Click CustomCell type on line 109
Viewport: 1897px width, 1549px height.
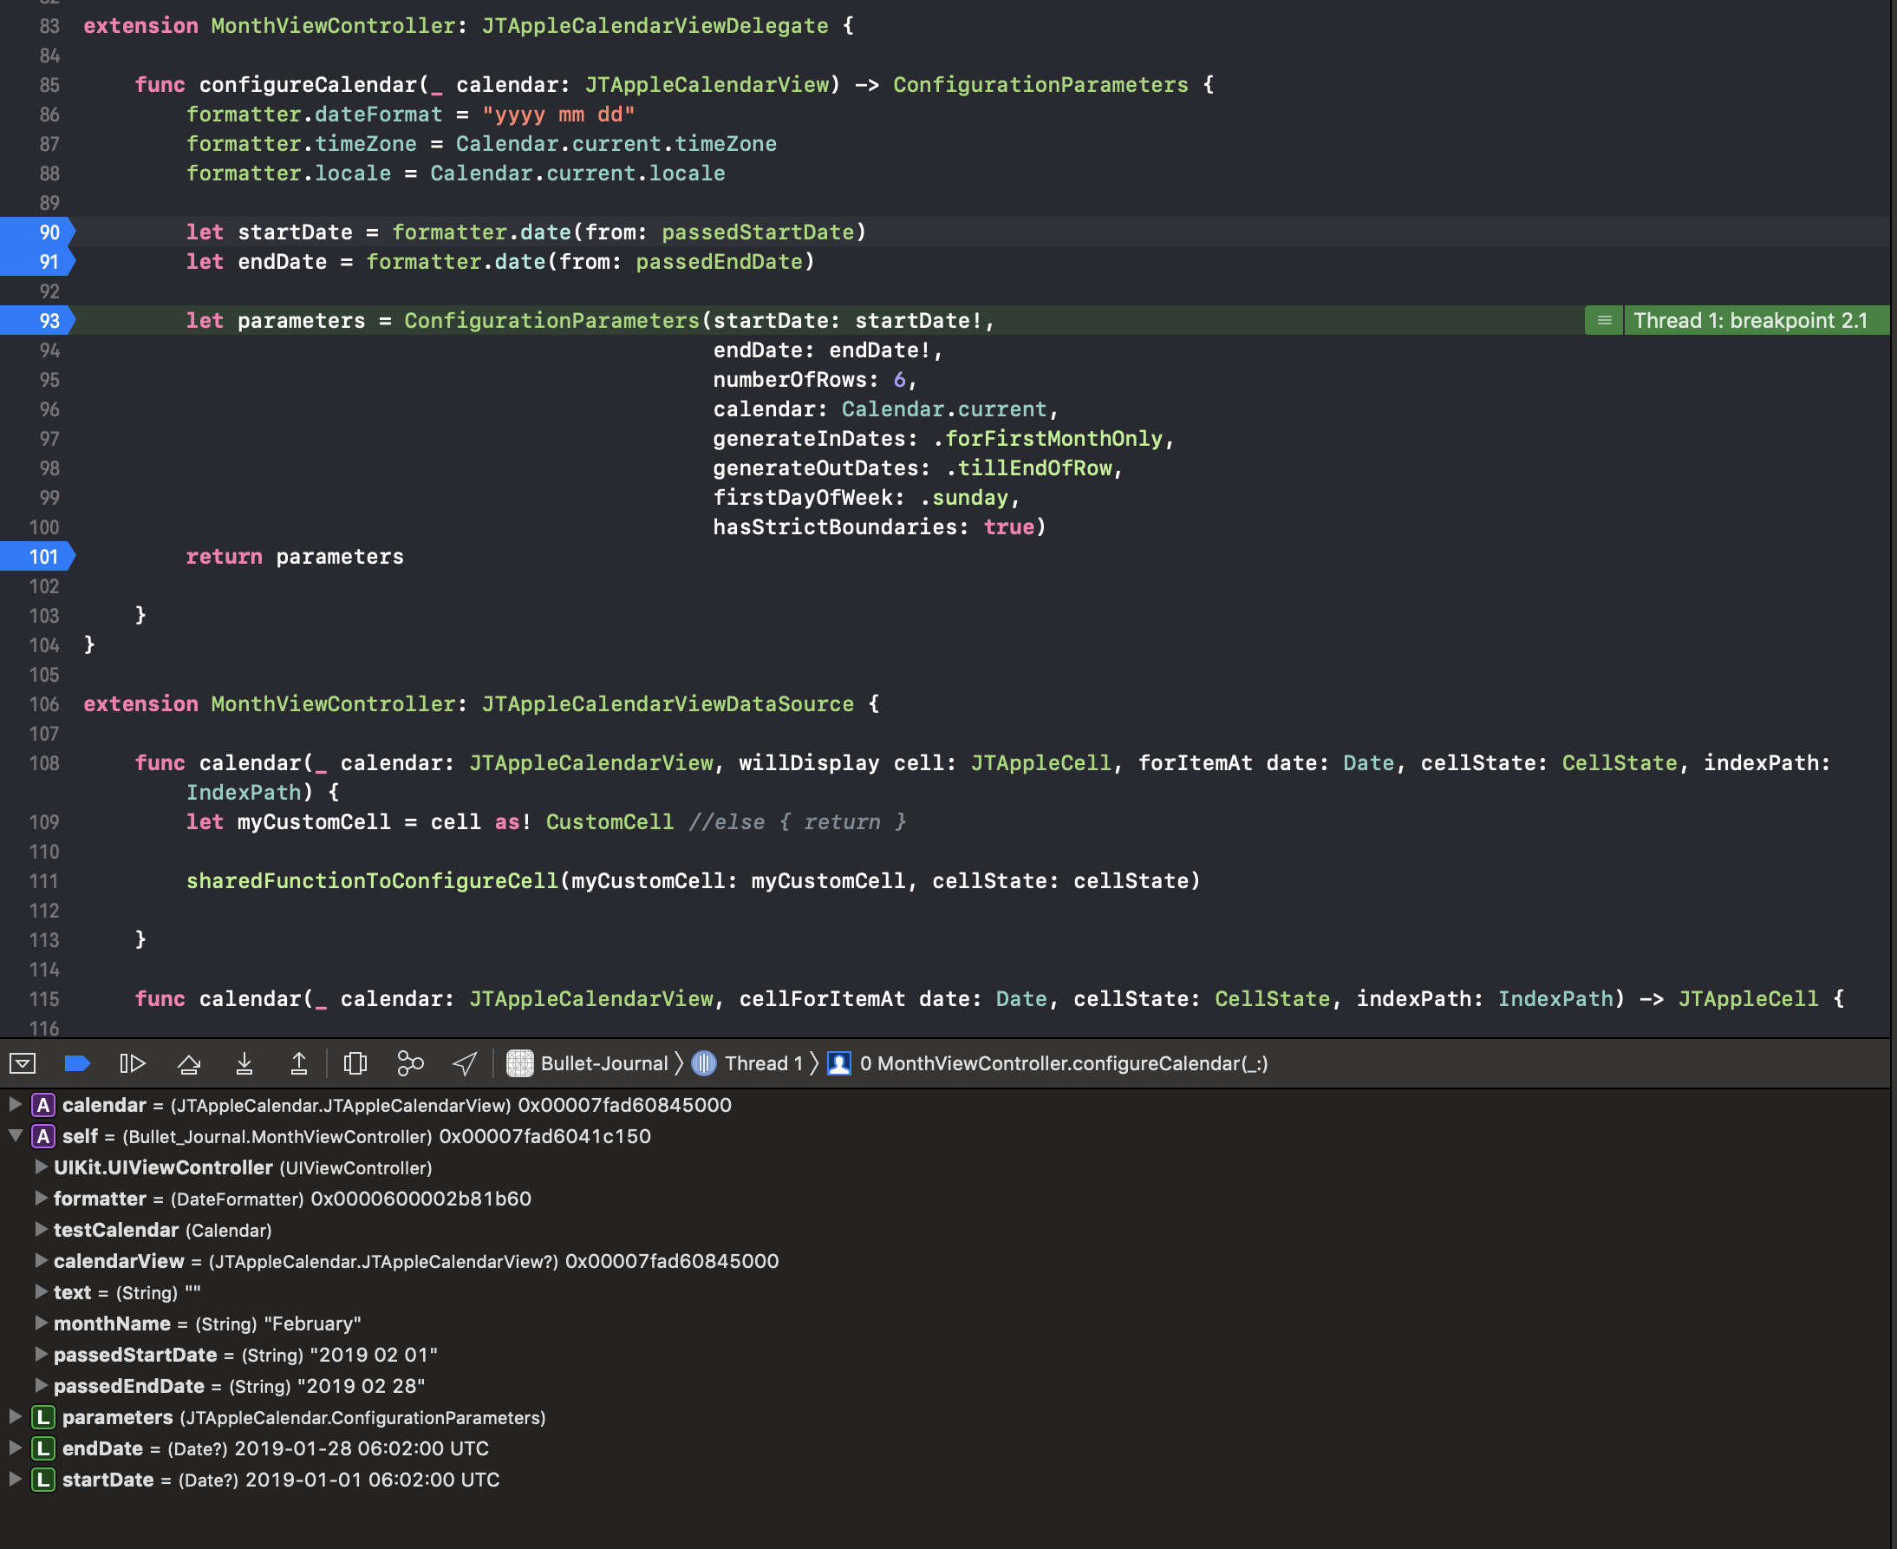pos(610,822)
